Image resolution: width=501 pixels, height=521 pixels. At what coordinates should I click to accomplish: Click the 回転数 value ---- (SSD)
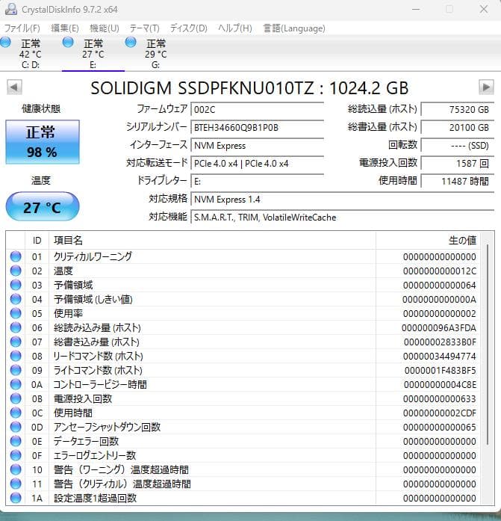[x=458, y=145]
